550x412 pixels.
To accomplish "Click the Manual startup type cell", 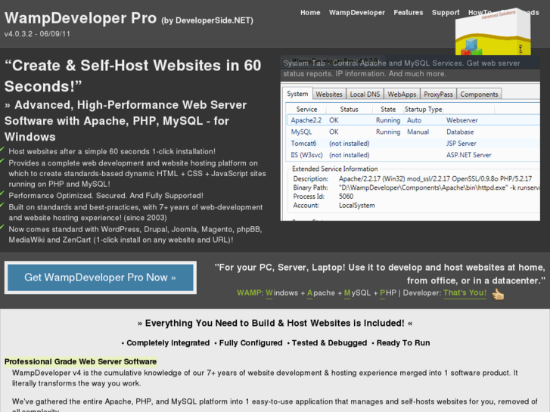I will tap(418, 132).
